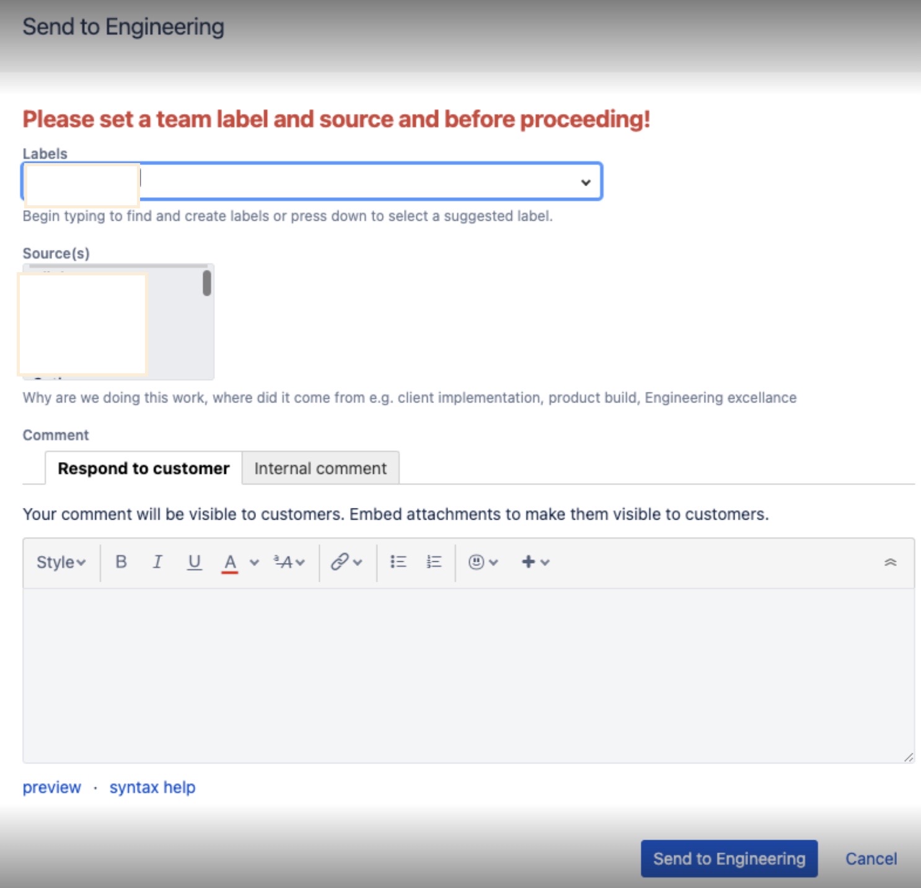Screen dimensions: 921x888
Task: Open more text formatting dropdown
Action: coord(289,562)
